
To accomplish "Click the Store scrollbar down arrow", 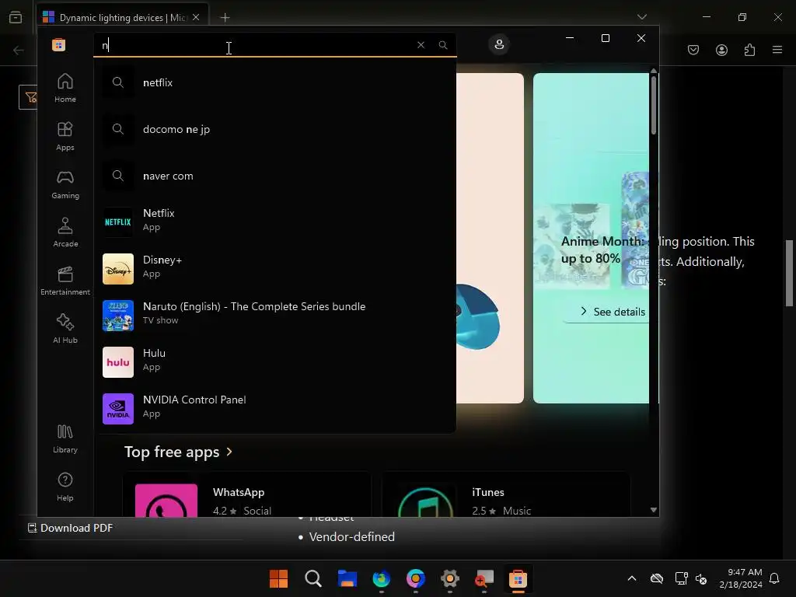I will pyautogui.click(x=654, y=510).
